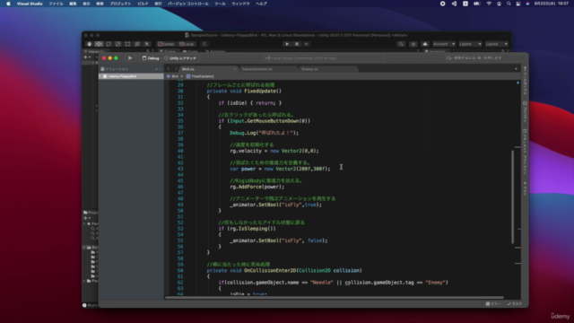Switch to the CameraControl.cs tab
The width and height of the screenshot is (574, 323).
coord(257,69)
